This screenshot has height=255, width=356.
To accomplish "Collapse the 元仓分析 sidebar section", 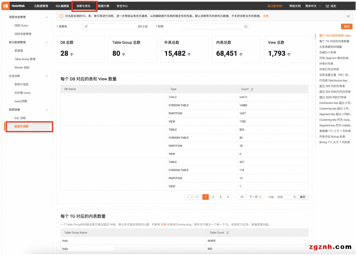I will click(x=47, y=76).
